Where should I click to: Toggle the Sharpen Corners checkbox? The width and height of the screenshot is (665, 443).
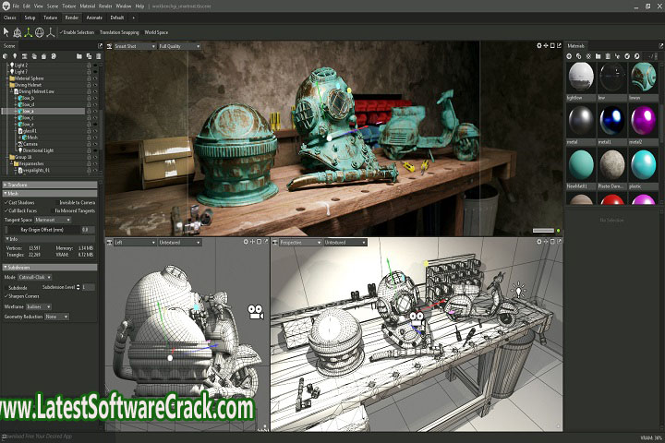(x=6, y=296)
